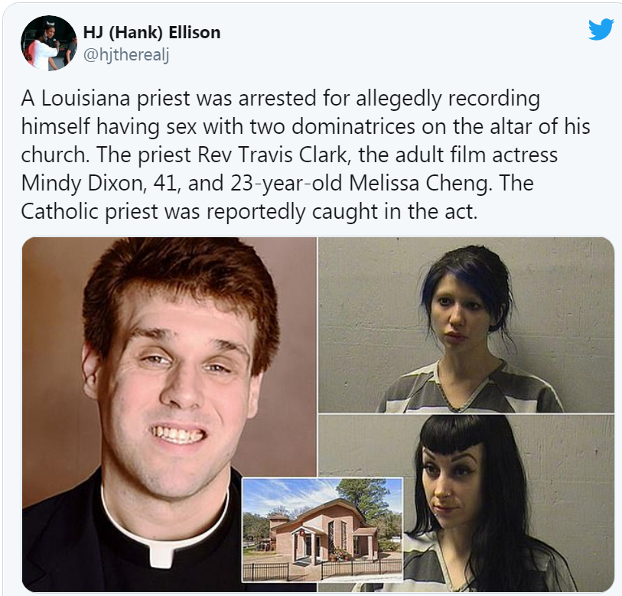The height and width of the screenshot is (596, 622).
Task: Open the mugshot with black bangs
Action: 508,503
